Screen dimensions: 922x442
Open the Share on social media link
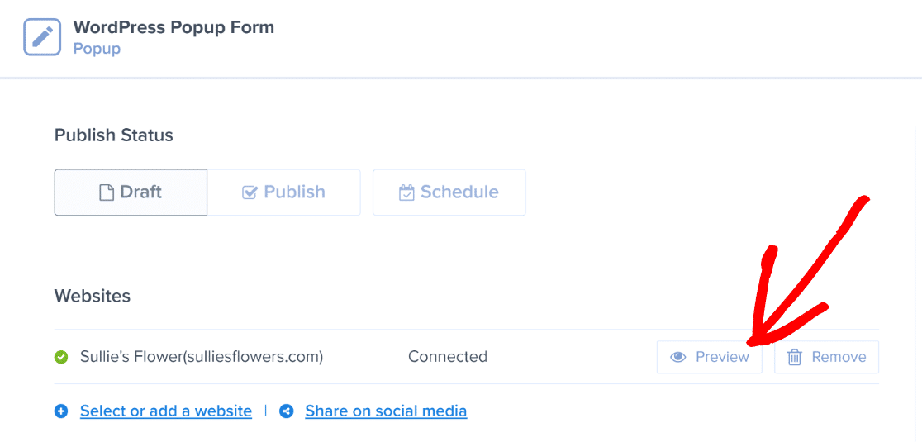pos(386,411)
